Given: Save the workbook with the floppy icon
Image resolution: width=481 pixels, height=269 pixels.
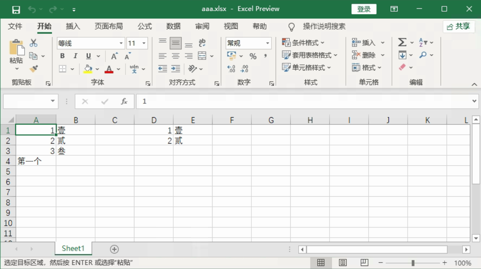Looking at the screenshot, I should pos(16,9).
